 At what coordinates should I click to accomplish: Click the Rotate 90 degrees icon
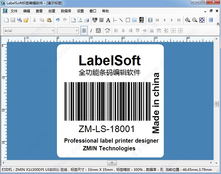(108, 31)
